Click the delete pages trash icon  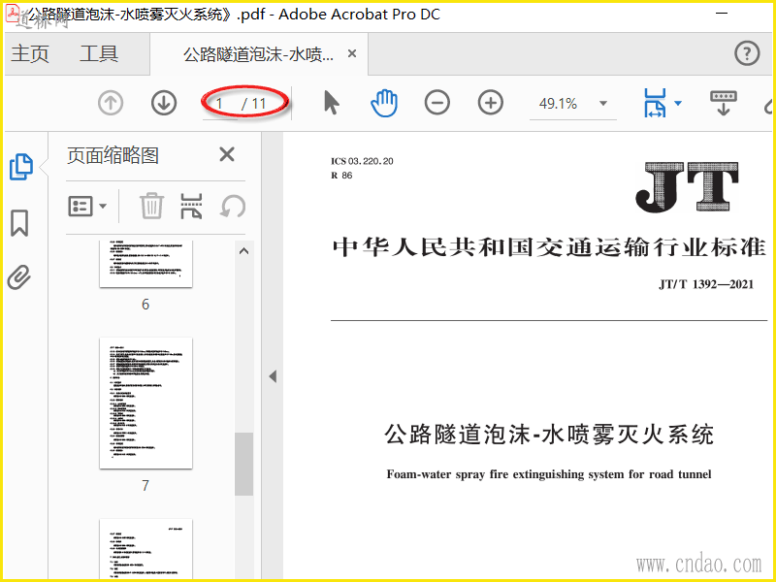tap(151, 206)
